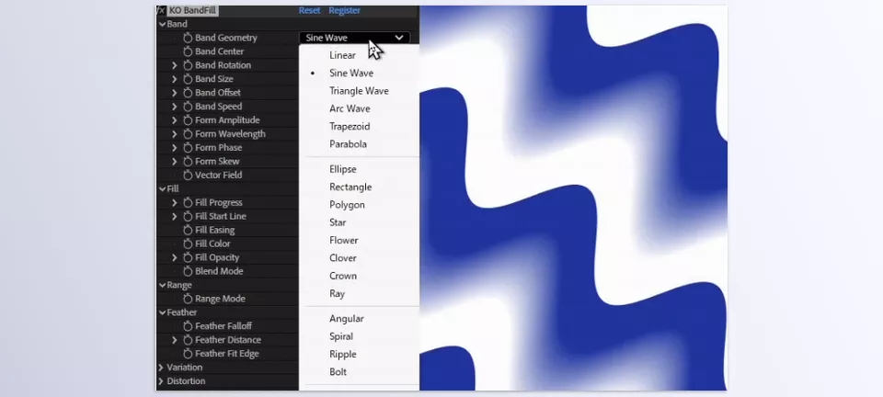This screenshot has height=397, width=883.
Task: Click the stopwatch next to Band Rotation
Action: pyautogui.click(x=188, y=65)
